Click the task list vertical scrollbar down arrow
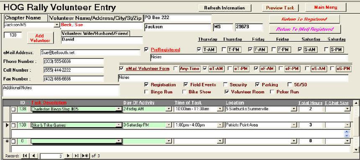The height and width of the screenshot is (160, 360). pos(356,149)
